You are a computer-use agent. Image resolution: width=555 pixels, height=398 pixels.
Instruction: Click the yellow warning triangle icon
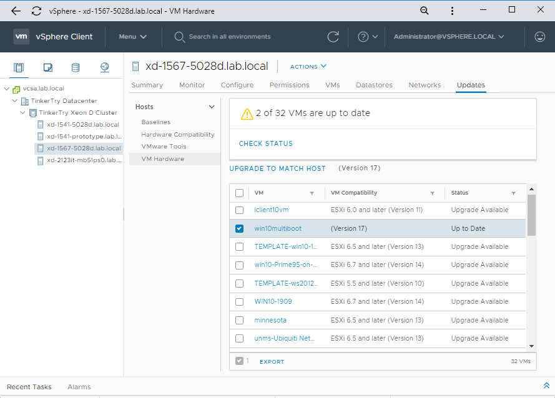(247, 114)
